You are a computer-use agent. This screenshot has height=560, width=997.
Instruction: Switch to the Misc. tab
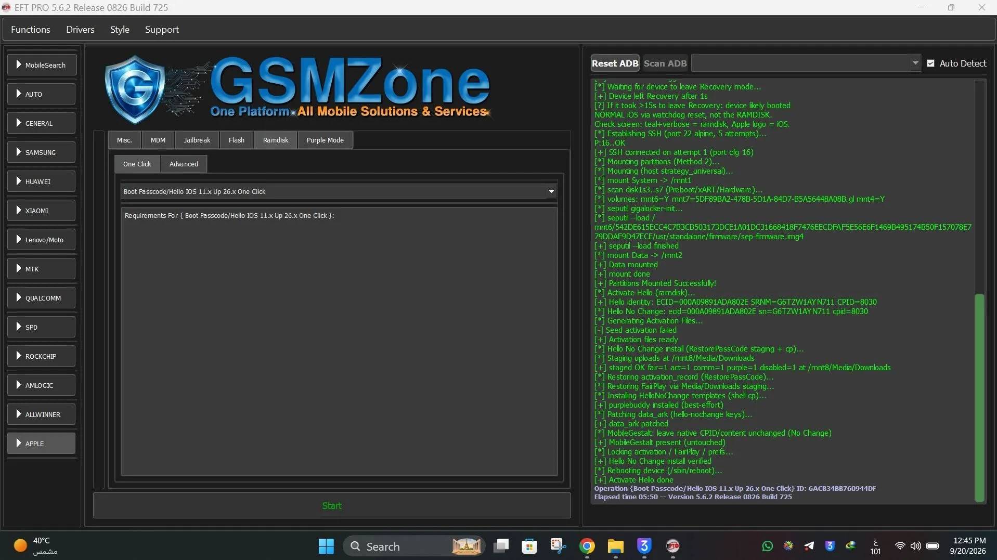pyautogui.click(x=124, y=140)
